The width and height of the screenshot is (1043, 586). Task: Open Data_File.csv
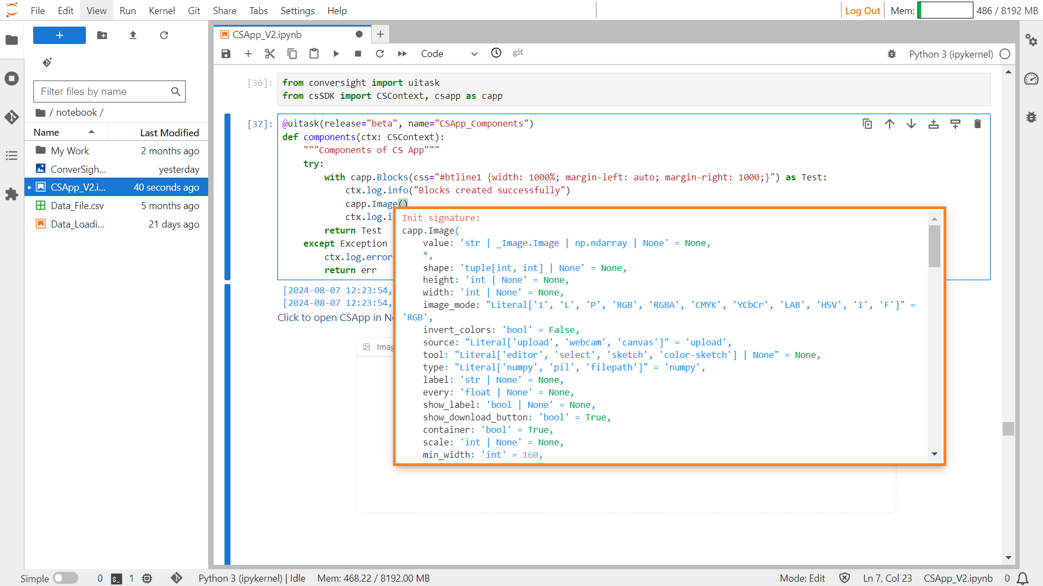(116, 206)
